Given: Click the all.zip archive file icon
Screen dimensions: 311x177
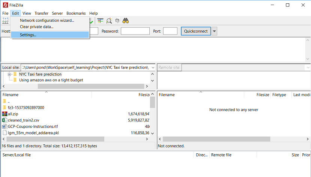Looking at the screenshot, I should point(5,114).
